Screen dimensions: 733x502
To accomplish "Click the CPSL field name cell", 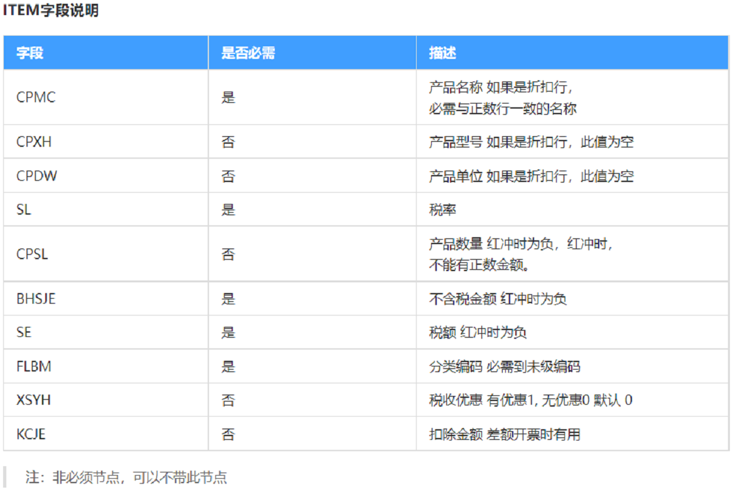I will pyautogui.click(x=32, y=254).
